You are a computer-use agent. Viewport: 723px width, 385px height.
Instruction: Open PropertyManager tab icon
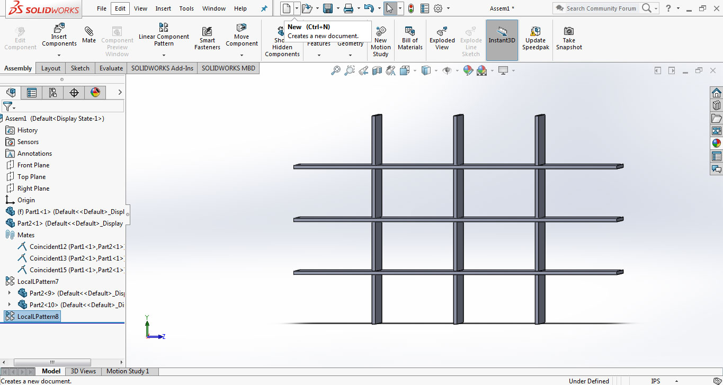[32, 93]
